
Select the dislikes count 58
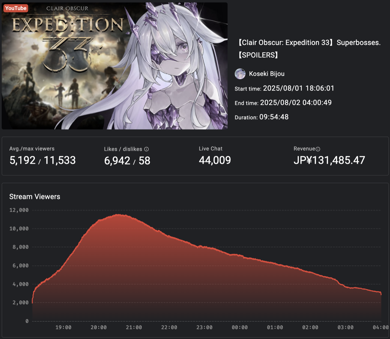coord(144,161)
